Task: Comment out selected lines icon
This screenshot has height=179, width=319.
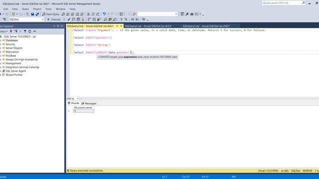Action: coord(121,19)
